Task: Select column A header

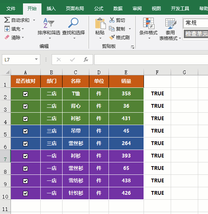Action: pos(26,72)
